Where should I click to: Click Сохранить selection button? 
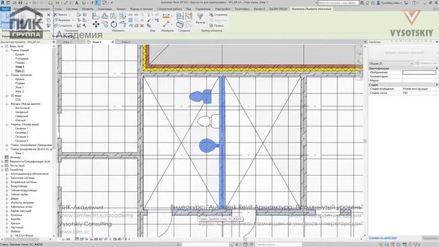[x=218, y=14]
